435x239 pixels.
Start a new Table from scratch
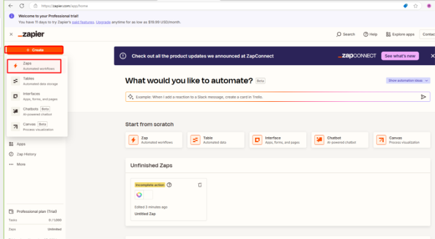tap(215, 140)
